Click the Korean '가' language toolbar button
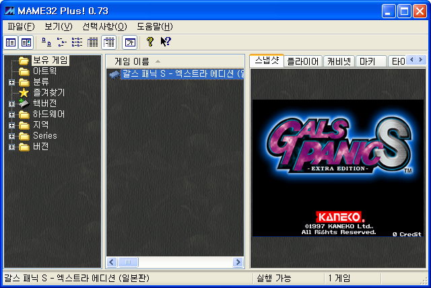Image resolution: width=431 pixels, height=288 pixels. point(130,42)
